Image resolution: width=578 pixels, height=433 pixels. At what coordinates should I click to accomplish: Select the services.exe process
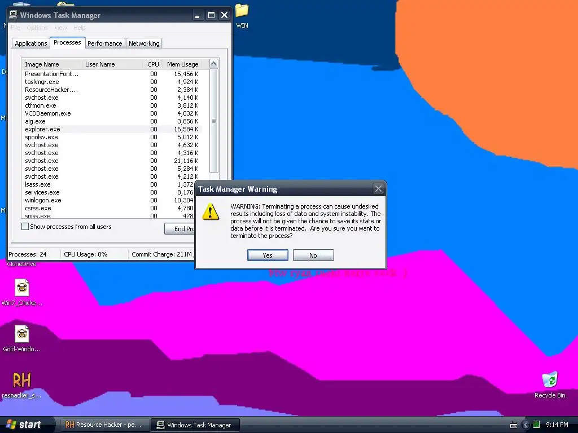tap(109, 193)
